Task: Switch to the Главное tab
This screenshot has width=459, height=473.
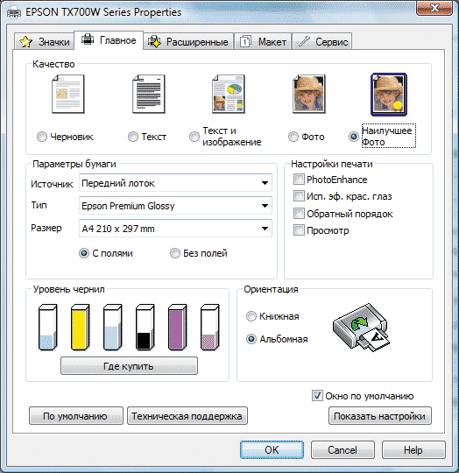Action: [x=109, y=39]
